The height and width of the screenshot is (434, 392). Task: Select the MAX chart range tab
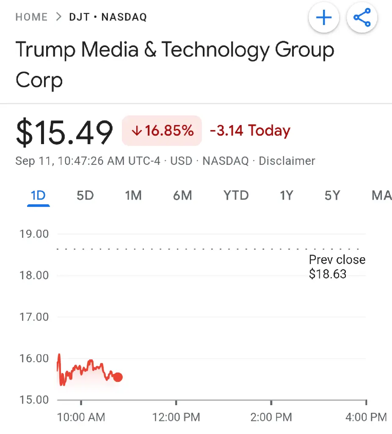point(382,196)
